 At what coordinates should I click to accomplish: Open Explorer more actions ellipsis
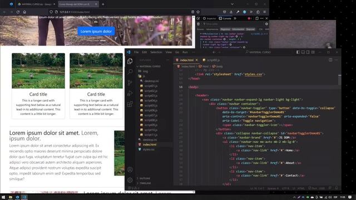[x=167, y=60]
